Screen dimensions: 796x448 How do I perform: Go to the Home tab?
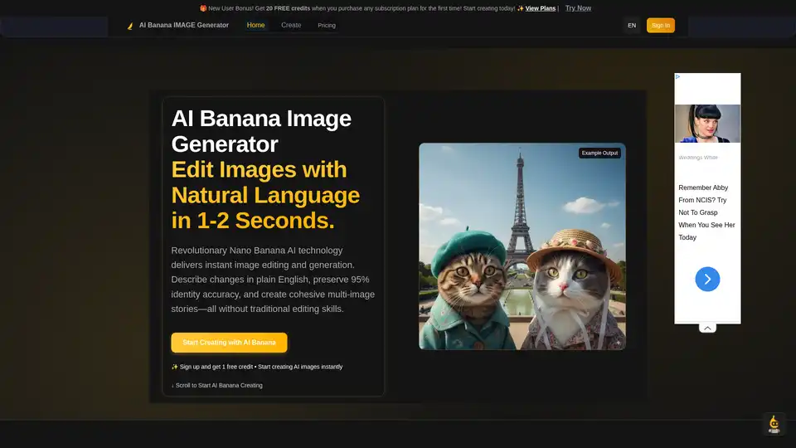[x=256, y=26]
